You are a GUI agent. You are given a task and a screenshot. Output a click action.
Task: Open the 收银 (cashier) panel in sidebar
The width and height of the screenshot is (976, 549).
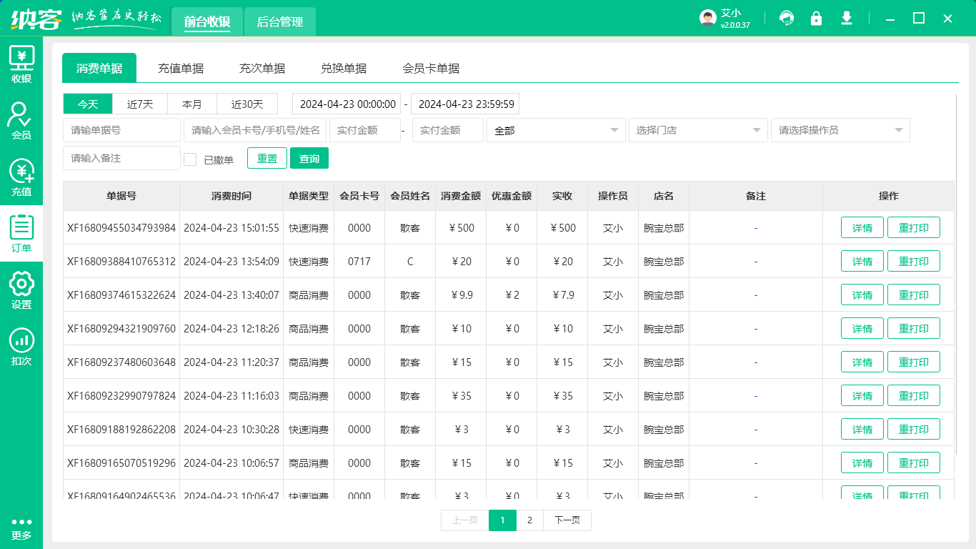point(21,64)
